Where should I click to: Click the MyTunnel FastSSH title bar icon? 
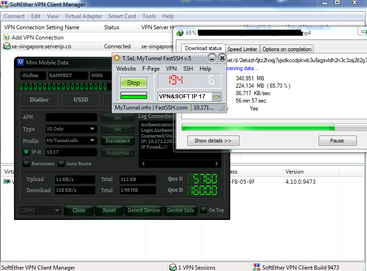[117, 58]
